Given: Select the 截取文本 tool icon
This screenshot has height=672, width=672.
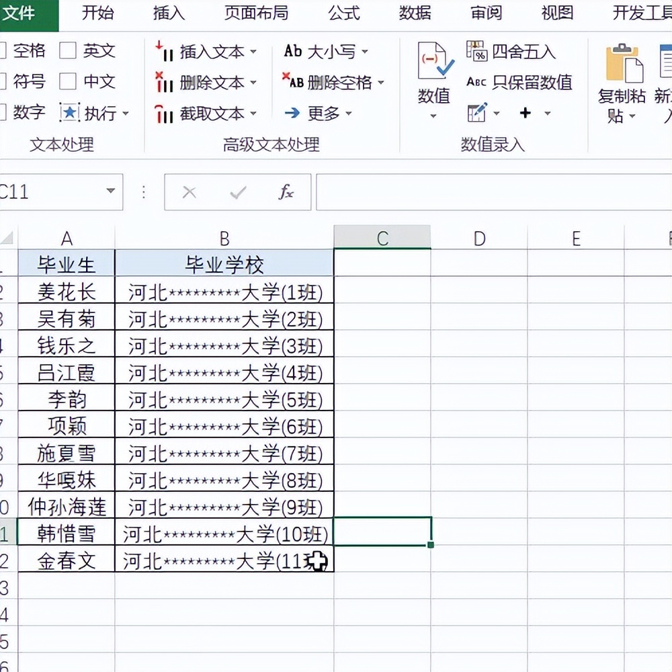Looking at the screenshot, I should click(165, 114).
